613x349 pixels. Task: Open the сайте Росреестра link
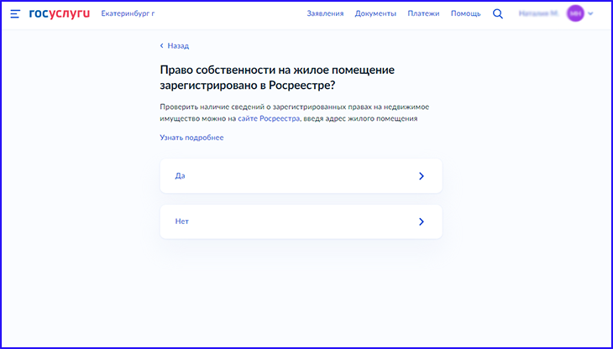tap(269, 118)
